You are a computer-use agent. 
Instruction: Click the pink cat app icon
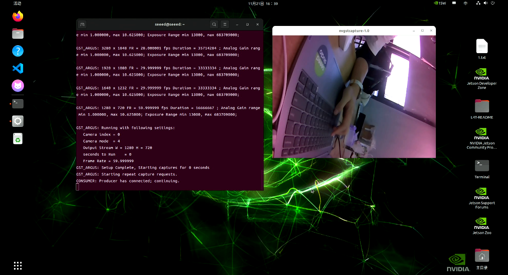coord(18,86)
